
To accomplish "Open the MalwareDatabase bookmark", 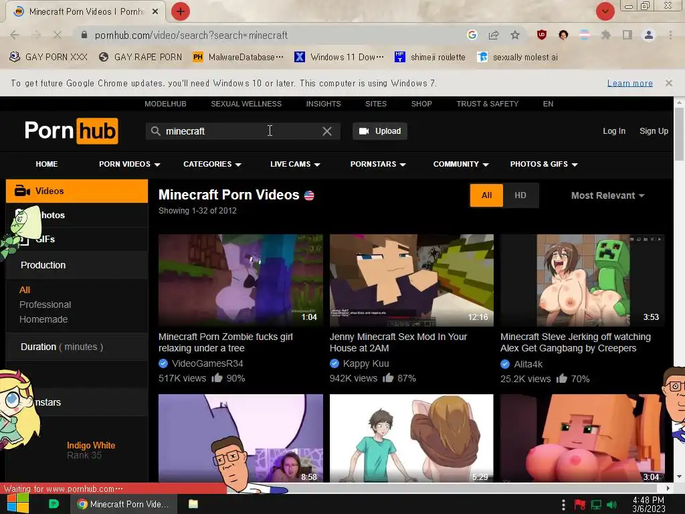I will pyautogui.click(x=239, y=57).
